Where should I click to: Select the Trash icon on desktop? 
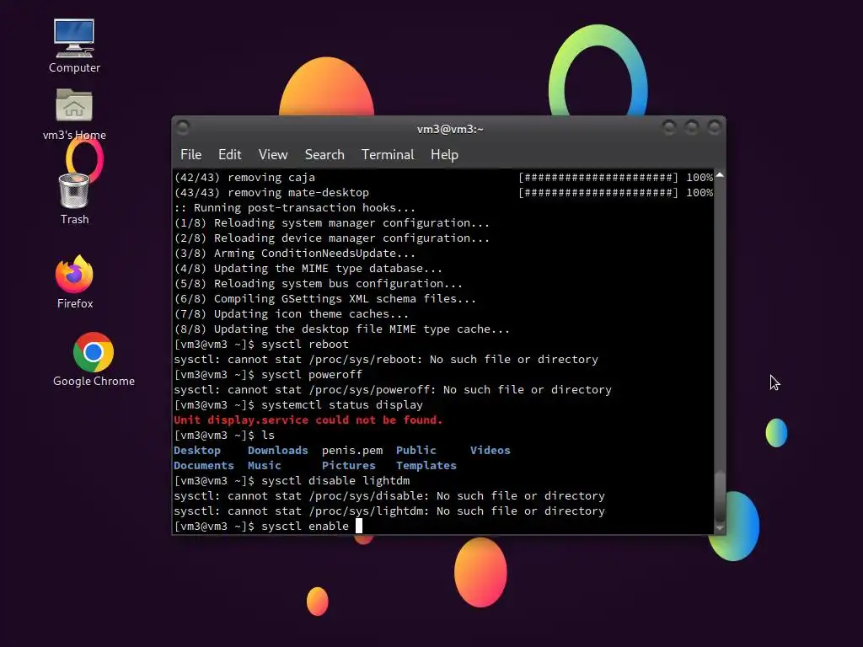74,199
